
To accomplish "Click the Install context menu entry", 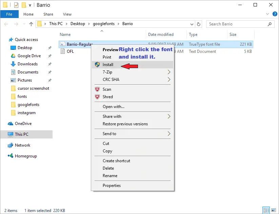I will pyautogui.click(x=133, y=65).
